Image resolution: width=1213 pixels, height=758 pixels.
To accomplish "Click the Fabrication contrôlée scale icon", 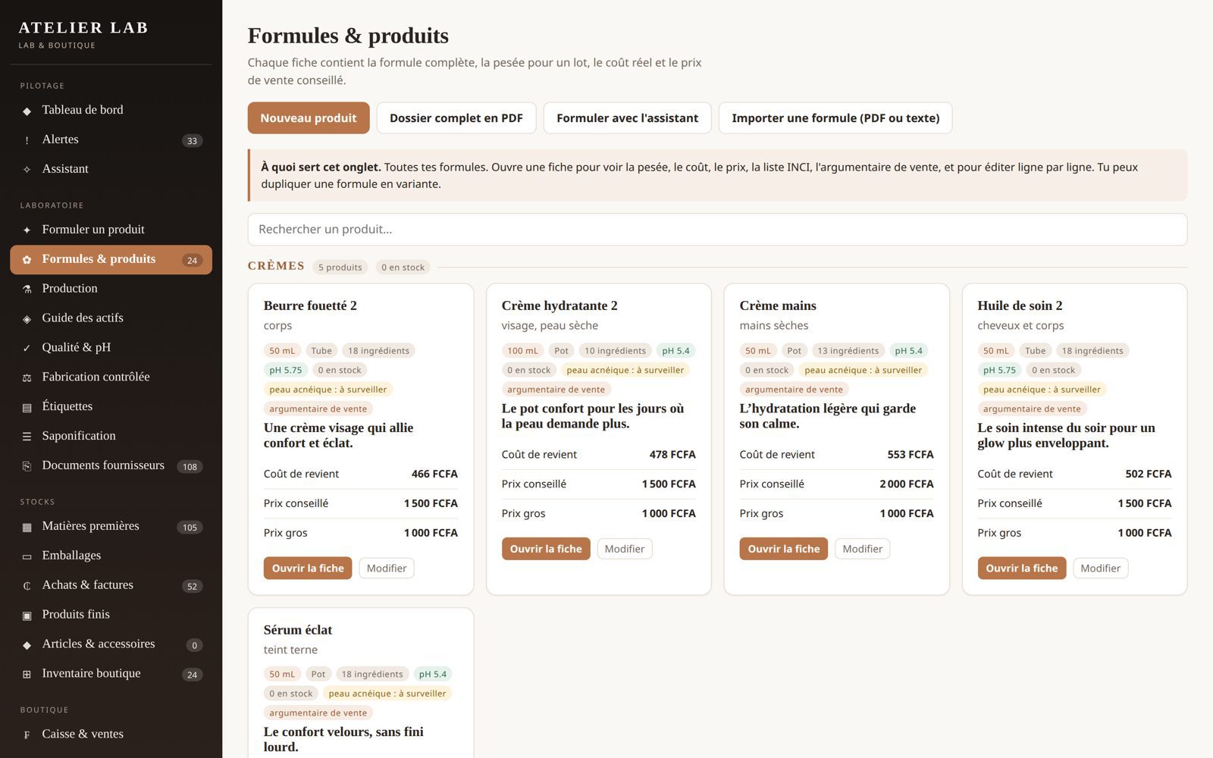I will click(x=27, y=378).
